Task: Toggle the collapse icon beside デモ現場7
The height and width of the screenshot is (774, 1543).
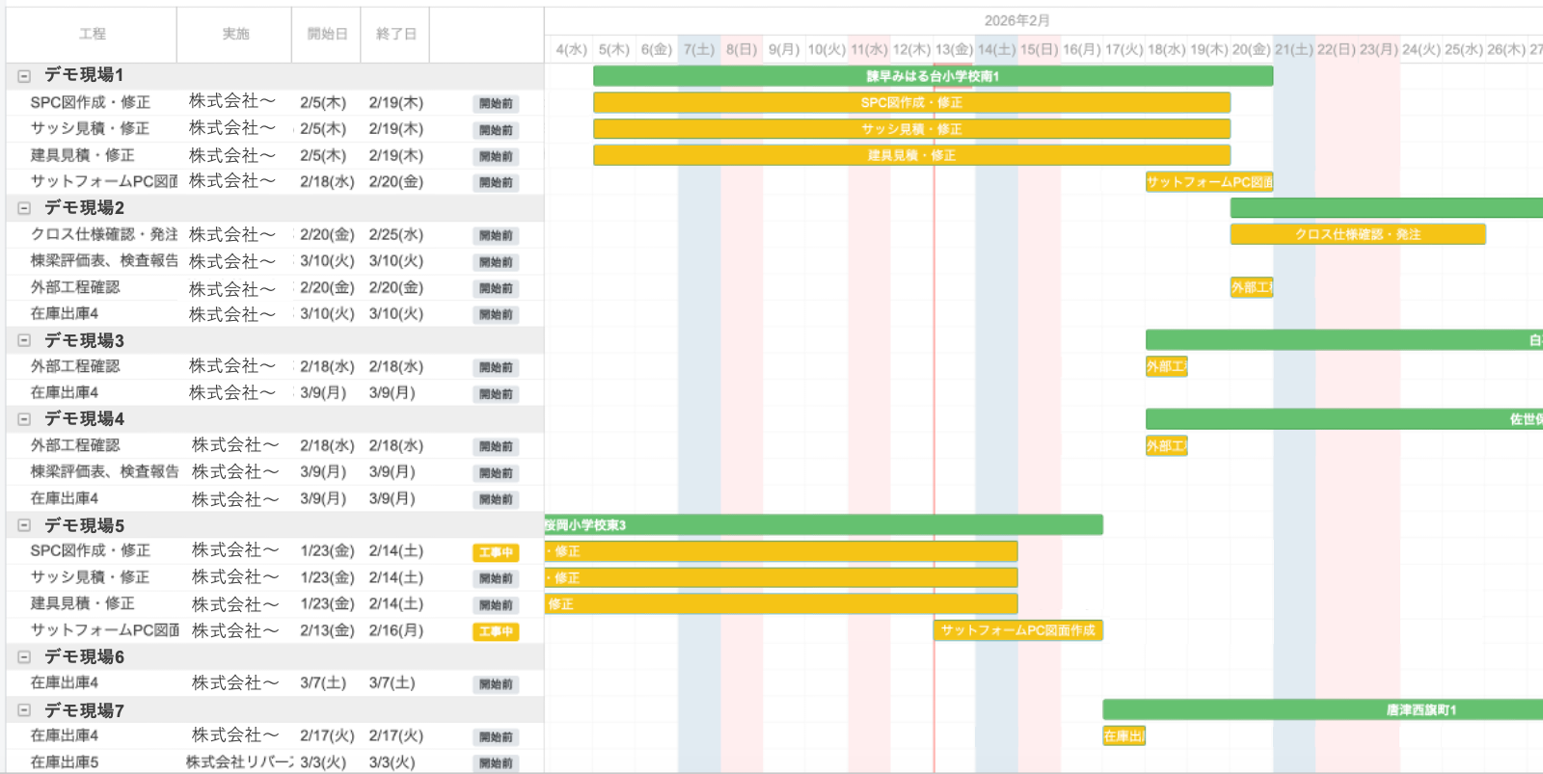Action: click(x=24, y=710)
